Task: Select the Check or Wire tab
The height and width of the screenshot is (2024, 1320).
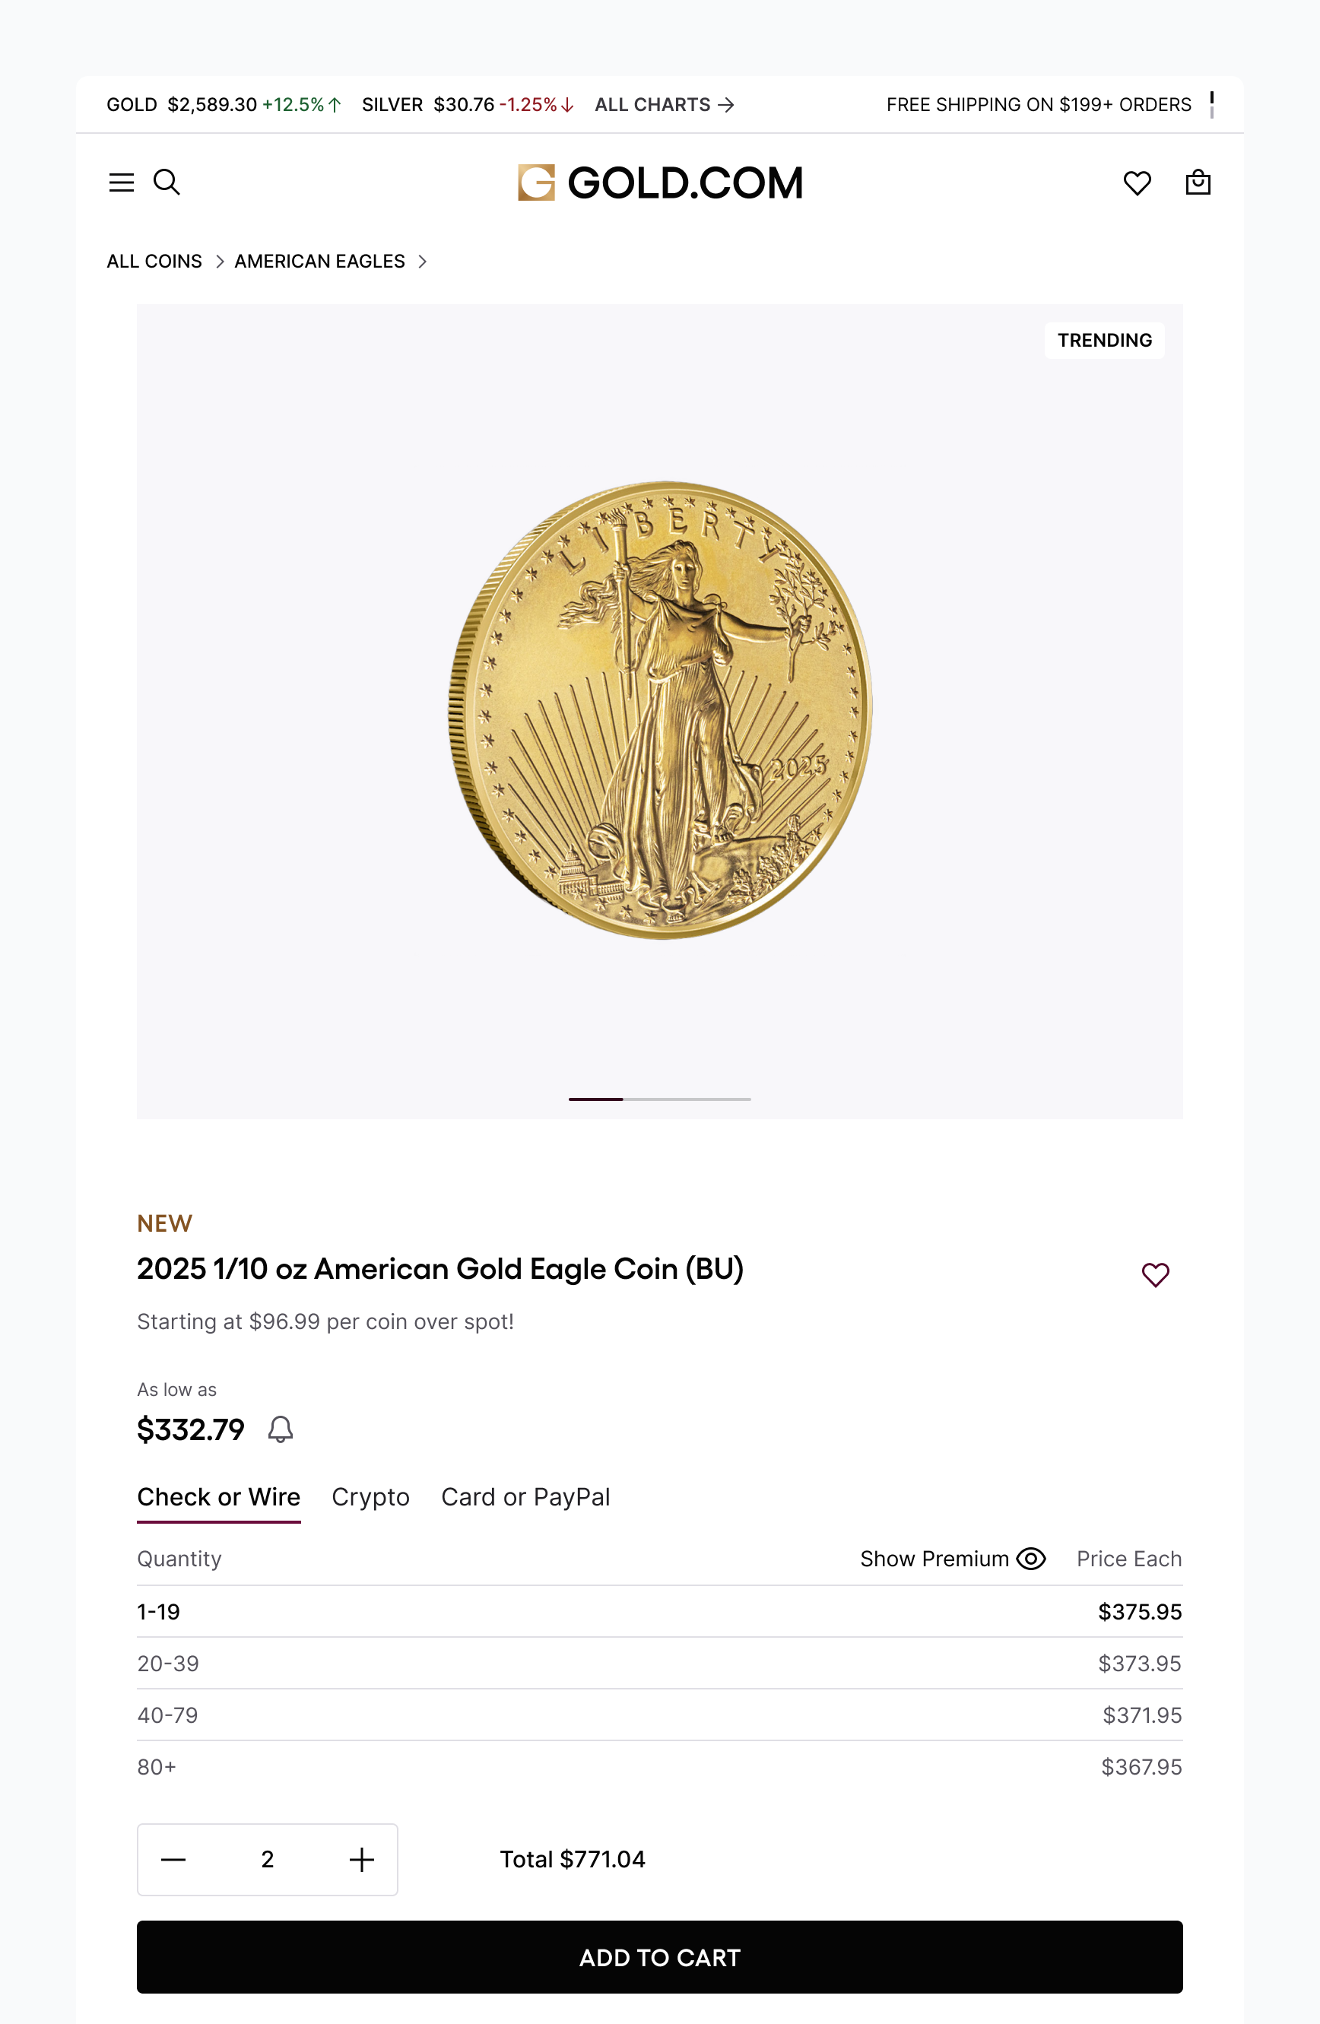Action: pos(218,1497)
